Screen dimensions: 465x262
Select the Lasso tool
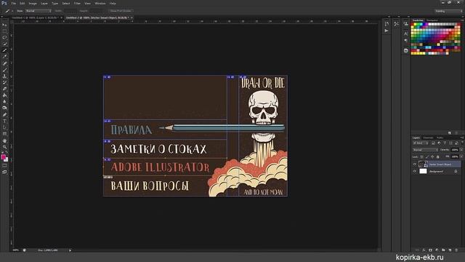pos(4,37)
